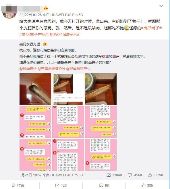The image size is (170, 189).
Task: Click the poster's blurred avatar picture
Action: point(9,14)
